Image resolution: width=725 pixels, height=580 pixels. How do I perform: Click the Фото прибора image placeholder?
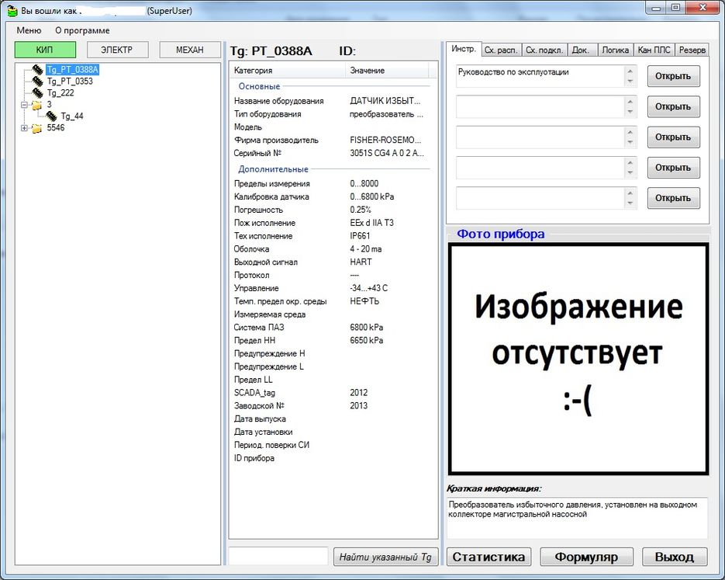(578, 359)
